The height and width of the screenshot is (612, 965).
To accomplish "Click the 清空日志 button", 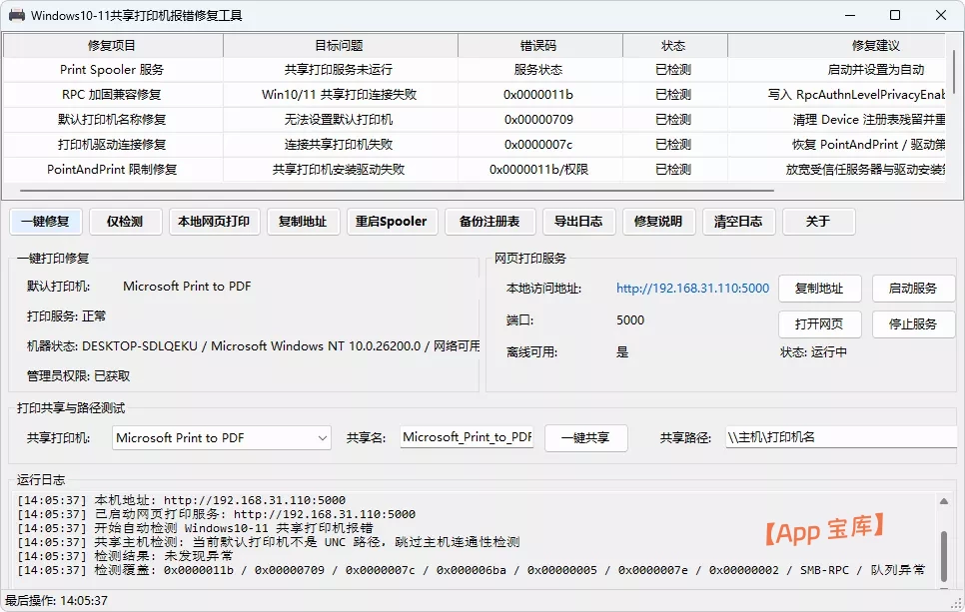I will click(x=738, y=222).
